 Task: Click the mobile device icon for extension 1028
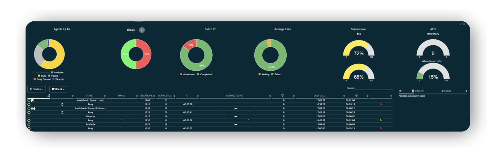62,112
